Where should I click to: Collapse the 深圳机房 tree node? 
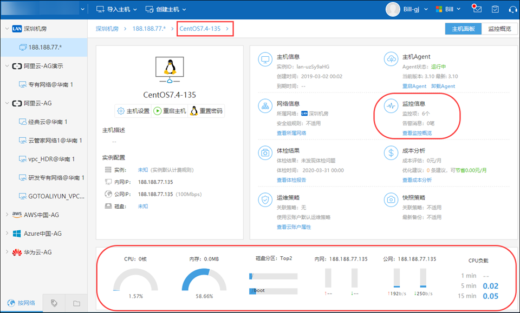(6, 29)
